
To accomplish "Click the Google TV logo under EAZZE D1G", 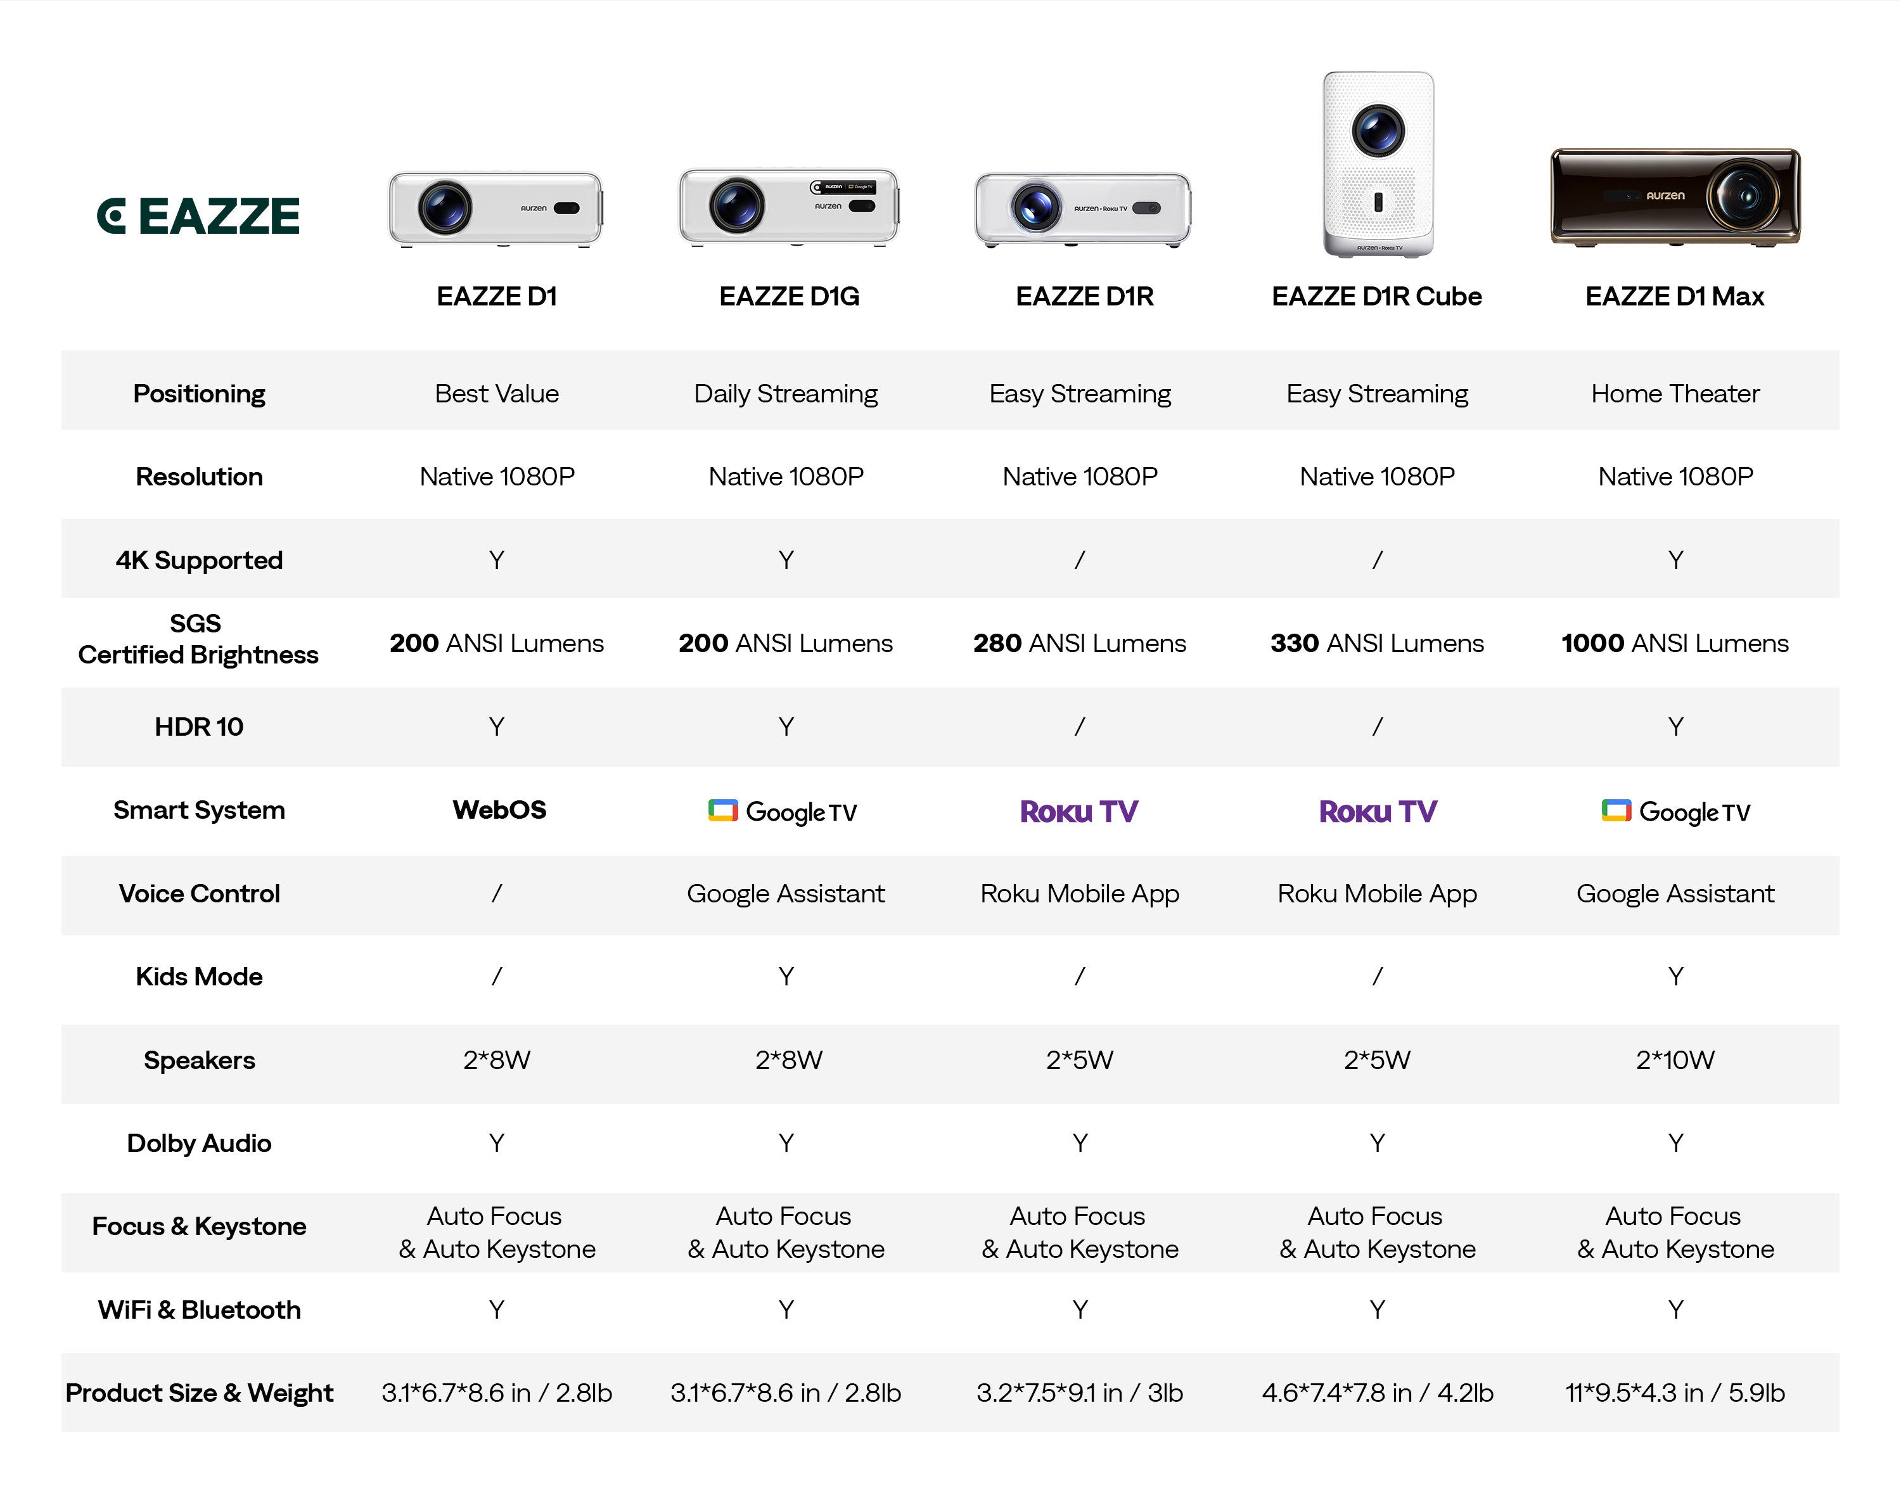I will click(783, 810).
